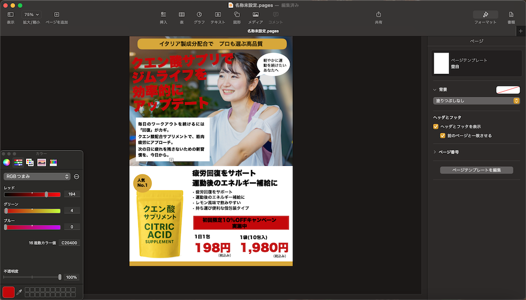Adjust the レッド red slider

(32, 194)
